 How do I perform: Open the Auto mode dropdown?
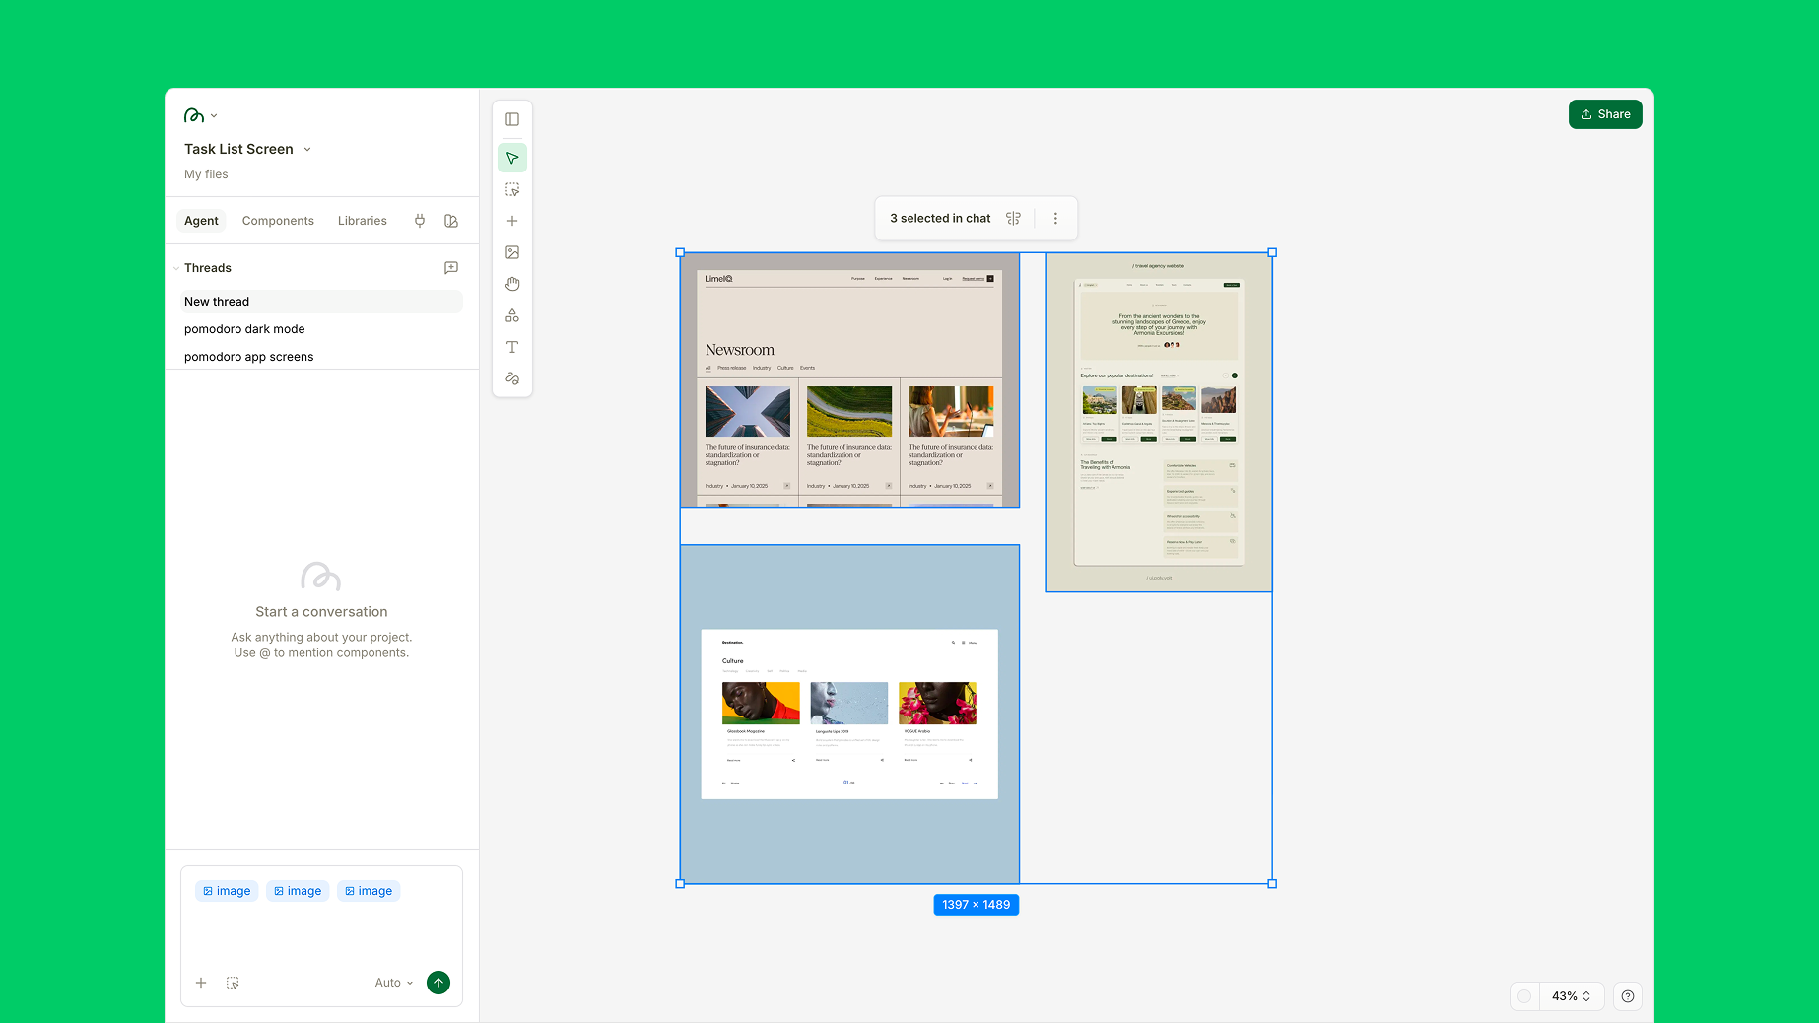point(394,983)
